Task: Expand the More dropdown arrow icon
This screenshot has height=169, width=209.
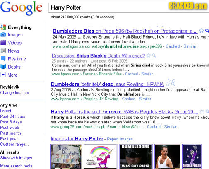Action: [x=3, y=75]
